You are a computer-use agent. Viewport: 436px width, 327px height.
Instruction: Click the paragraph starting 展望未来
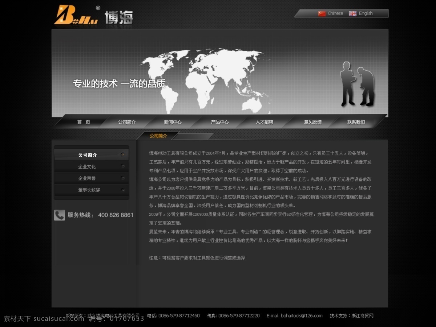pyautogui.click(x=260, y=236)
